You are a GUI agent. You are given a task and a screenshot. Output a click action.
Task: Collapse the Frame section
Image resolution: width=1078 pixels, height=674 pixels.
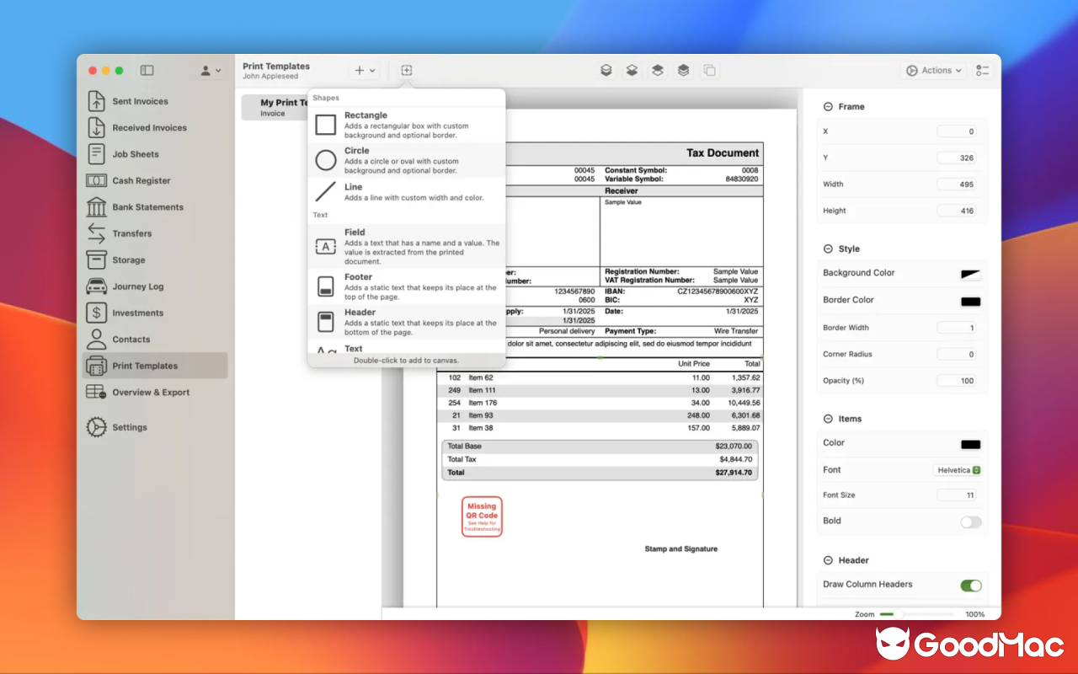click(828, 106)
